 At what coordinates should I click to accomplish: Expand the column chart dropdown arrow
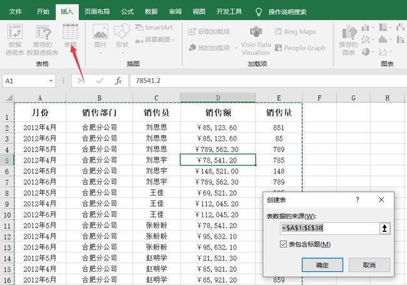click(373, 27)
